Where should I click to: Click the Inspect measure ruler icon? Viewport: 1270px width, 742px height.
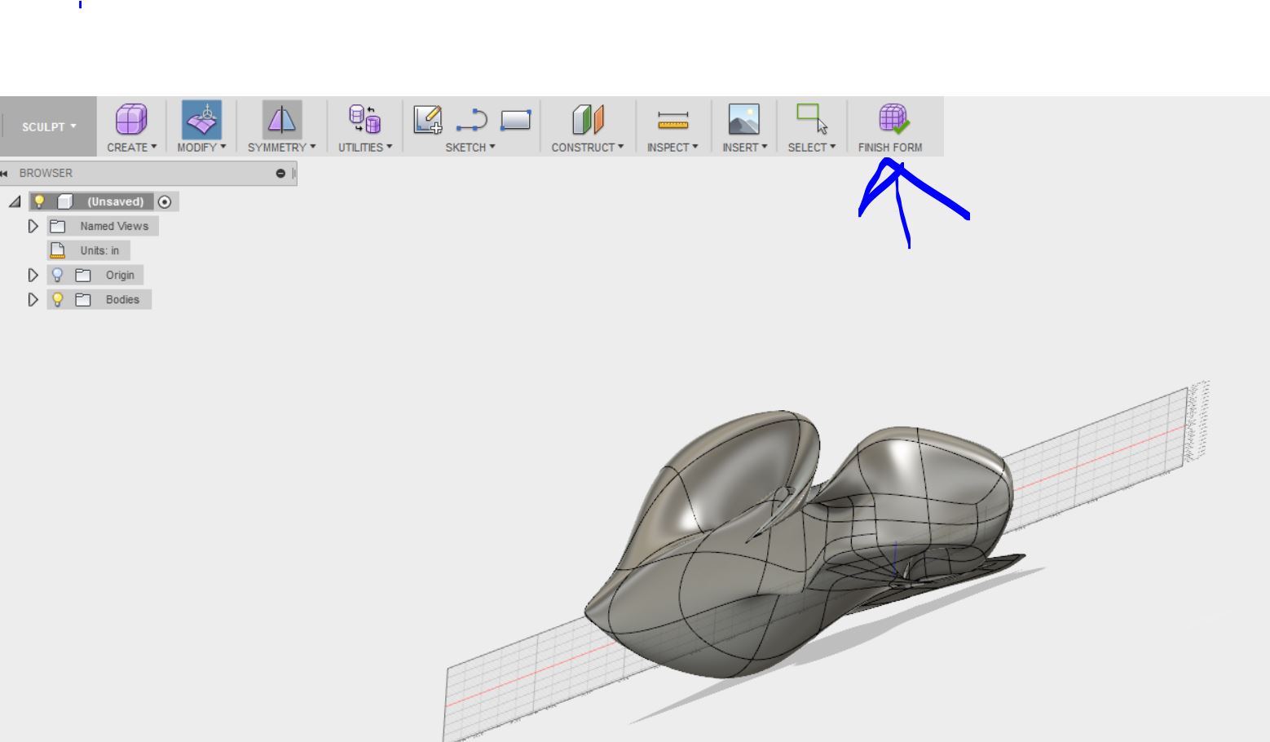click(x=673, y=121)
